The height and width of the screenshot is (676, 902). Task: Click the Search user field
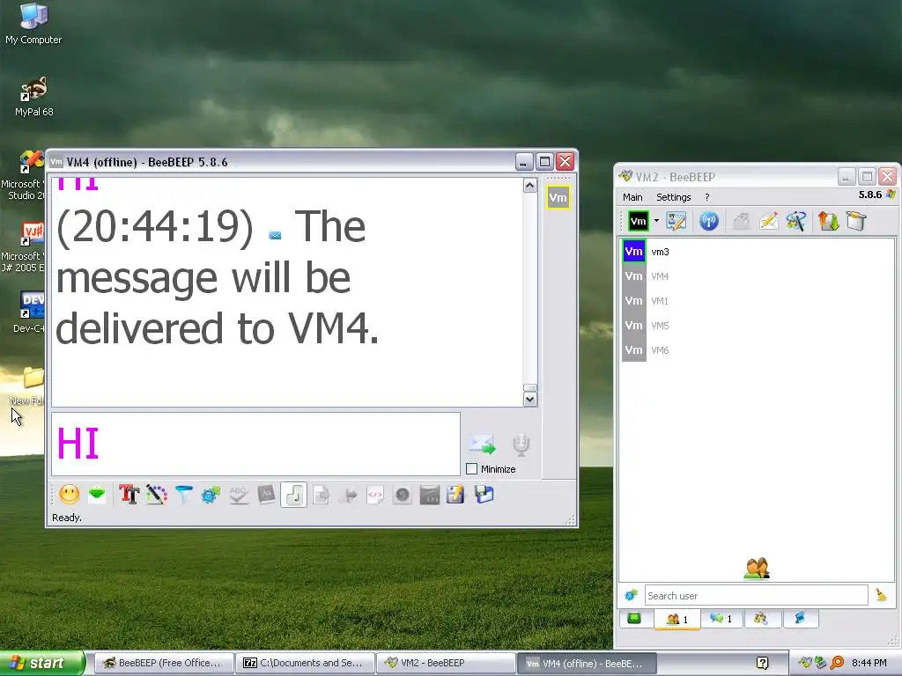(x=756, y=596)
